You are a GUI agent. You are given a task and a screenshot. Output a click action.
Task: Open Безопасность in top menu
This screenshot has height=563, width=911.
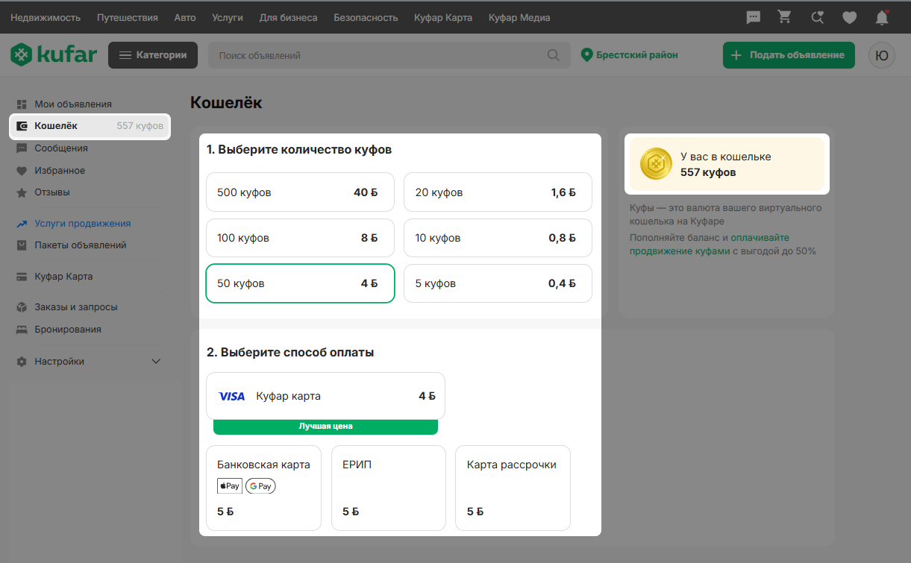coord(366,17)
